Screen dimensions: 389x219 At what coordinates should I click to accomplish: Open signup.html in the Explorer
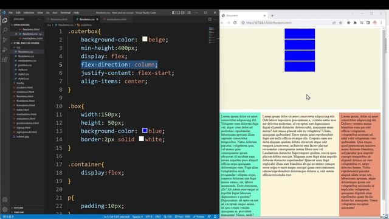(23, 128)
